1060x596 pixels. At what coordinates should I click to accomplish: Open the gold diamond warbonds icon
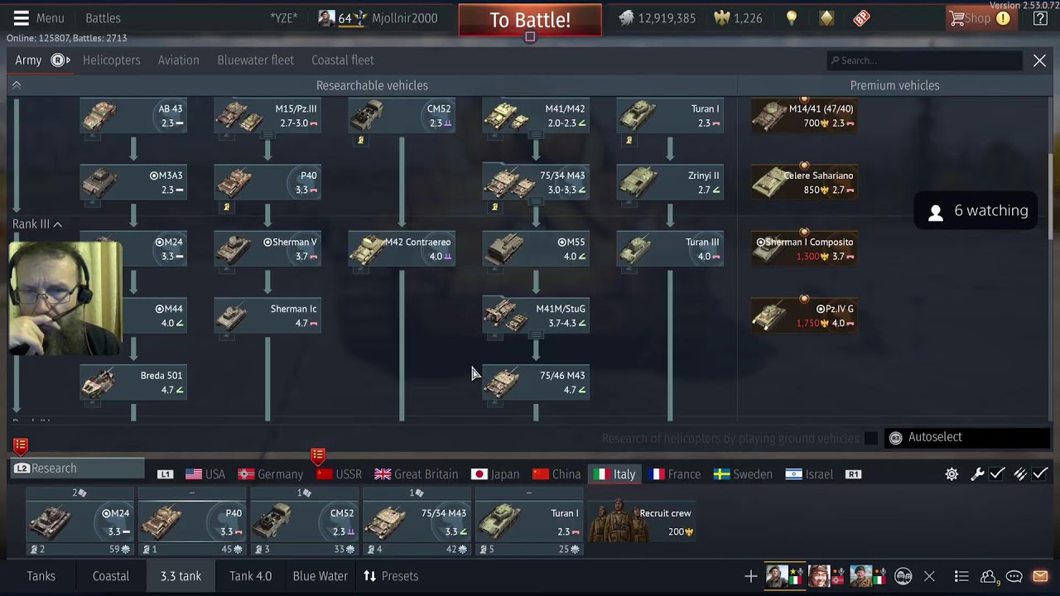[x=826, y=17]
